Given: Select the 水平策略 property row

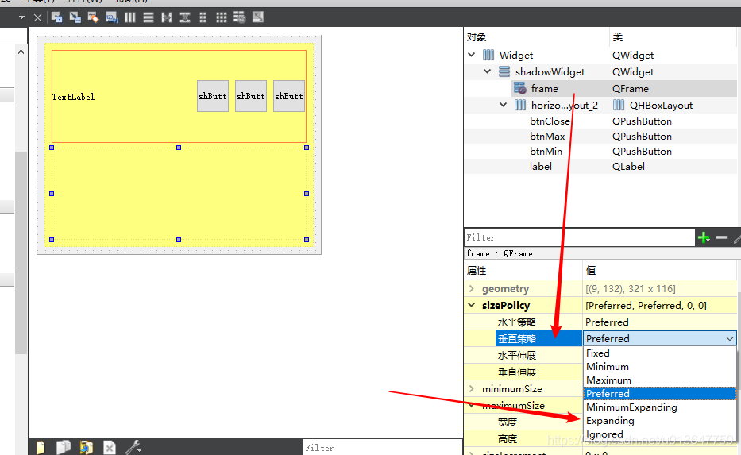Looking at the screenshot, I should (x=600, y=322).
